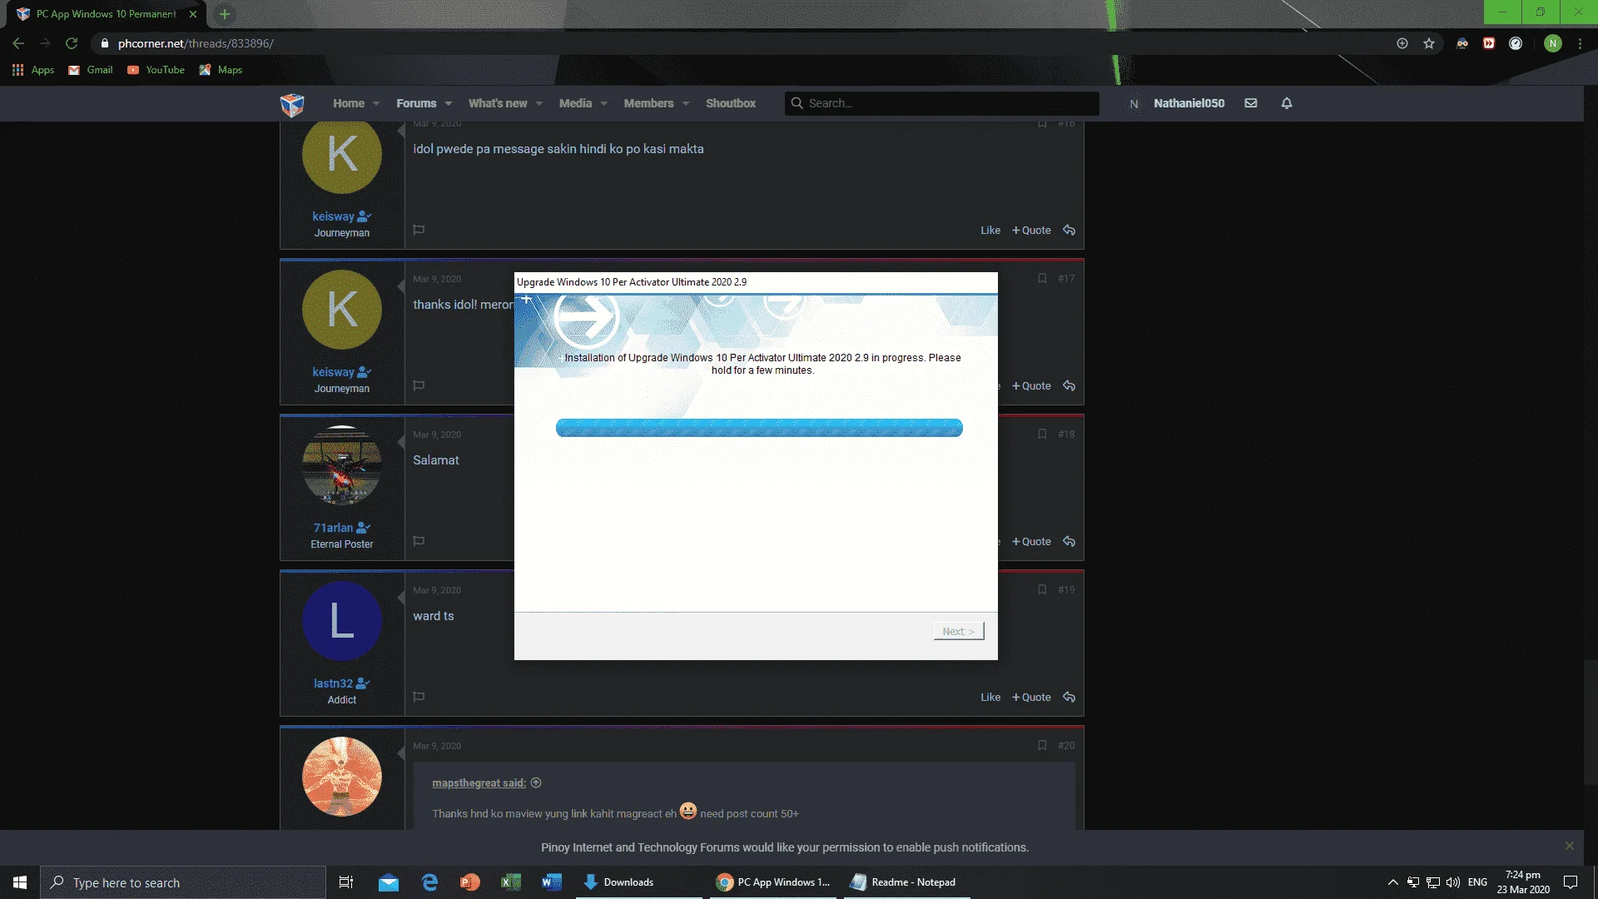Open Mail app on taskbar

click(x=389, y=882)
